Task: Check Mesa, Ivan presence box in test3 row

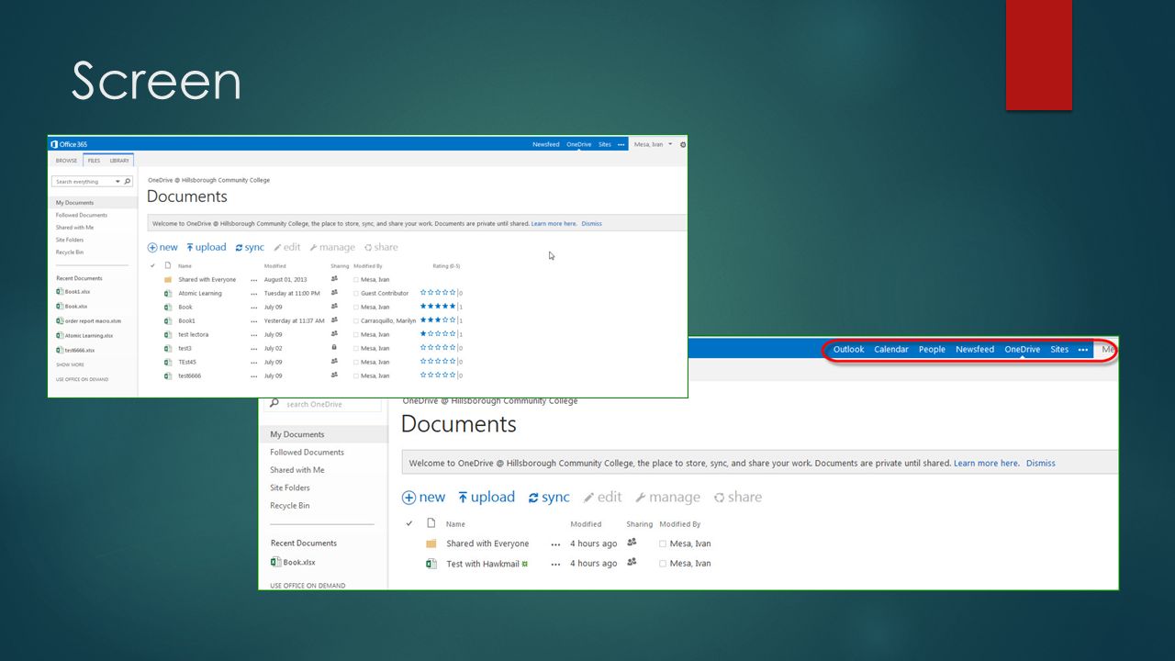Action: 356,349
